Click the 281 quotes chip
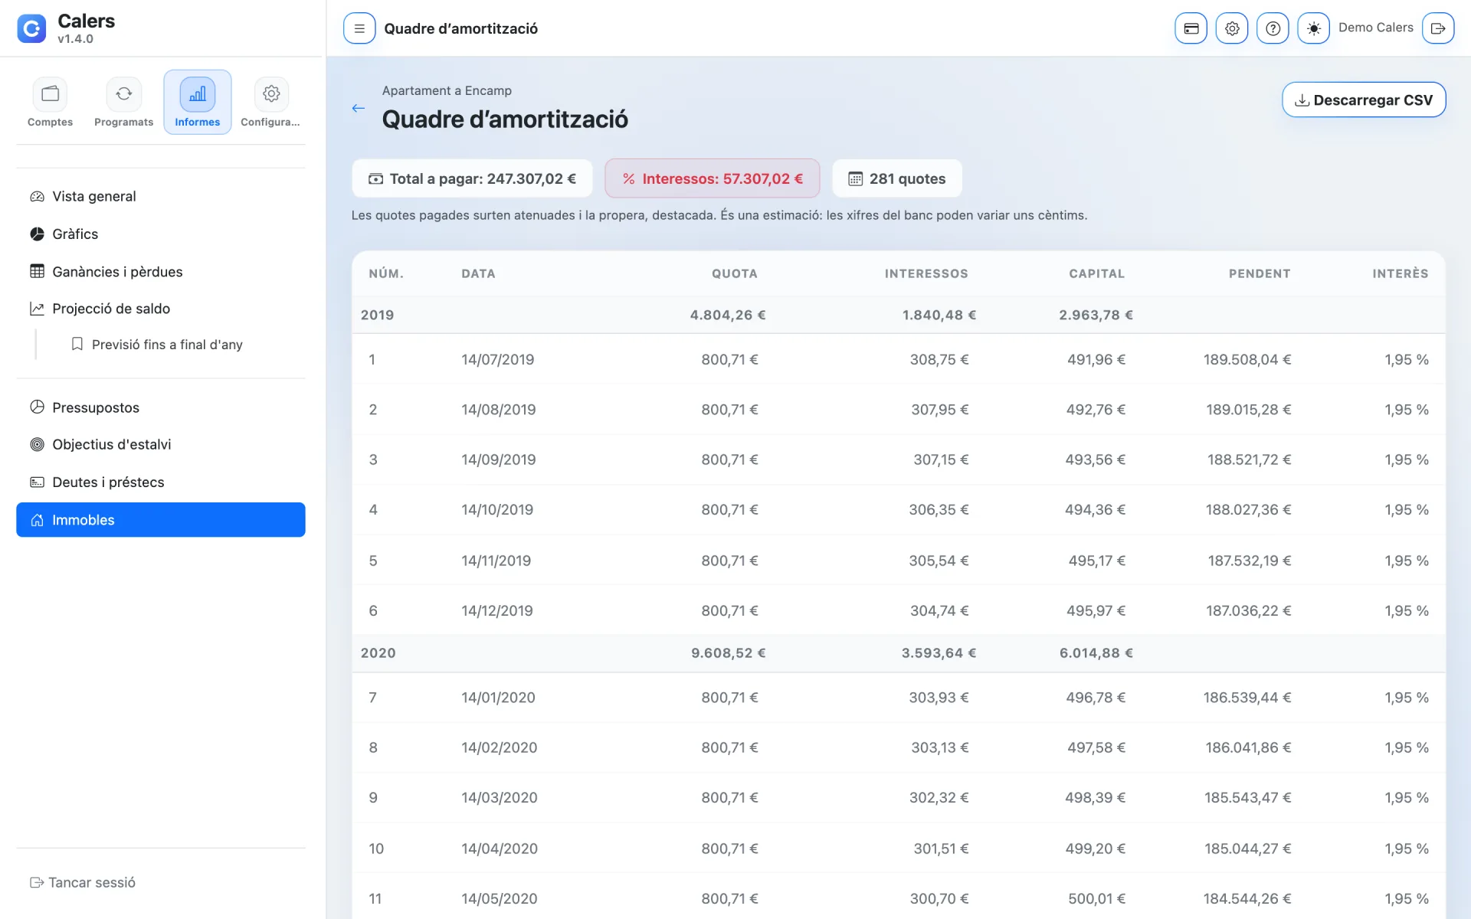1471x919 pixels. pyautogui.click(x=897, y=178)
